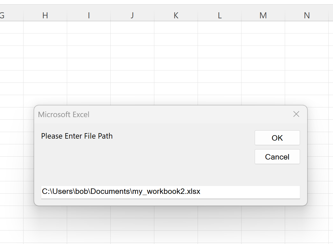The width and height of the screenshot is (333, 244).
Task: Select column I header
Action: [x=88, y=15]
